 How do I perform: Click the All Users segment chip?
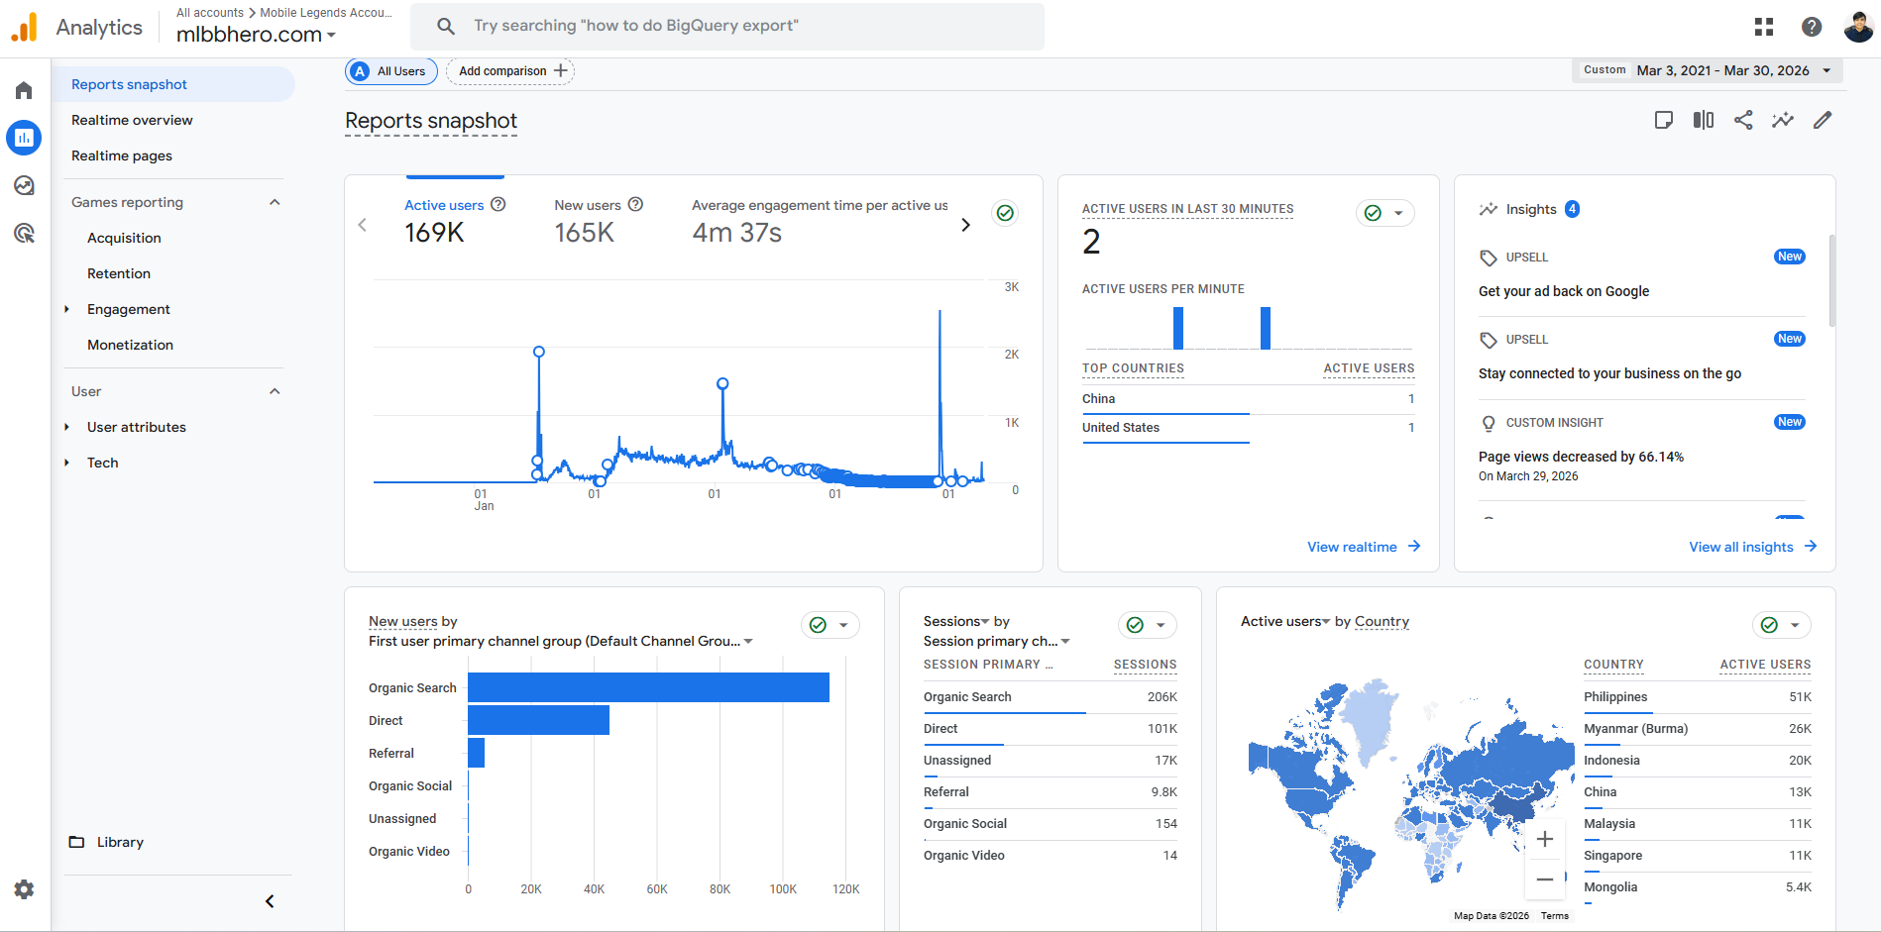[x=391, y=71]
